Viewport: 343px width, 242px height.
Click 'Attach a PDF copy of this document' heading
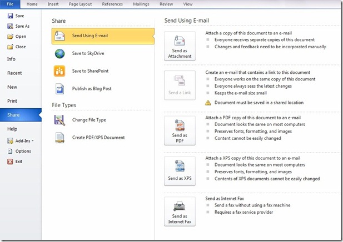point(253,118)
